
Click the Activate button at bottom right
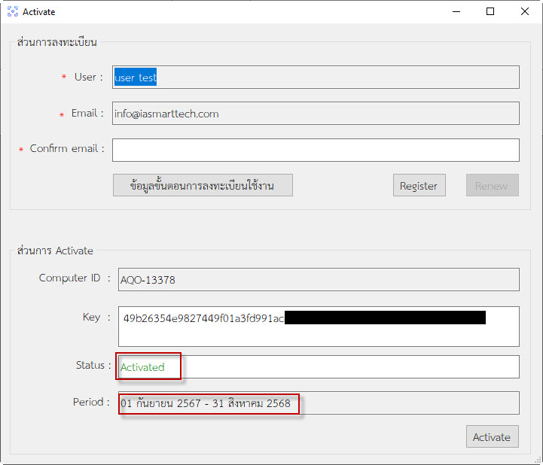click(492, 436)
